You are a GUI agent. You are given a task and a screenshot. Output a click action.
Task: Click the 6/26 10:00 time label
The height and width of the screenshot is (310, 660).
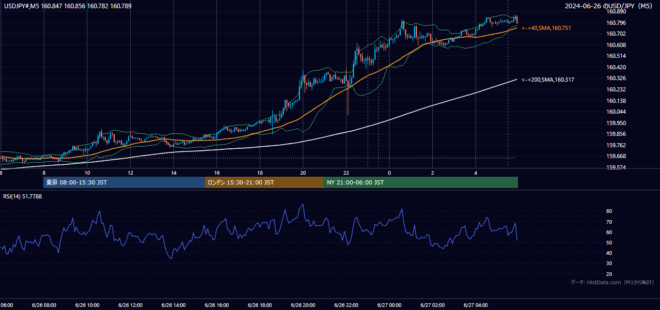tap(87, 305)
